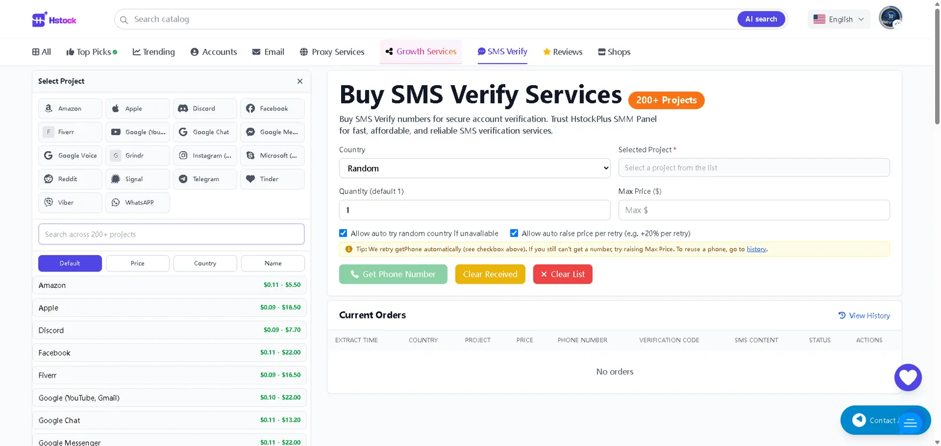941x446 pixels.
Task: Click the search magnifier icon
Action: coord(124,20)
